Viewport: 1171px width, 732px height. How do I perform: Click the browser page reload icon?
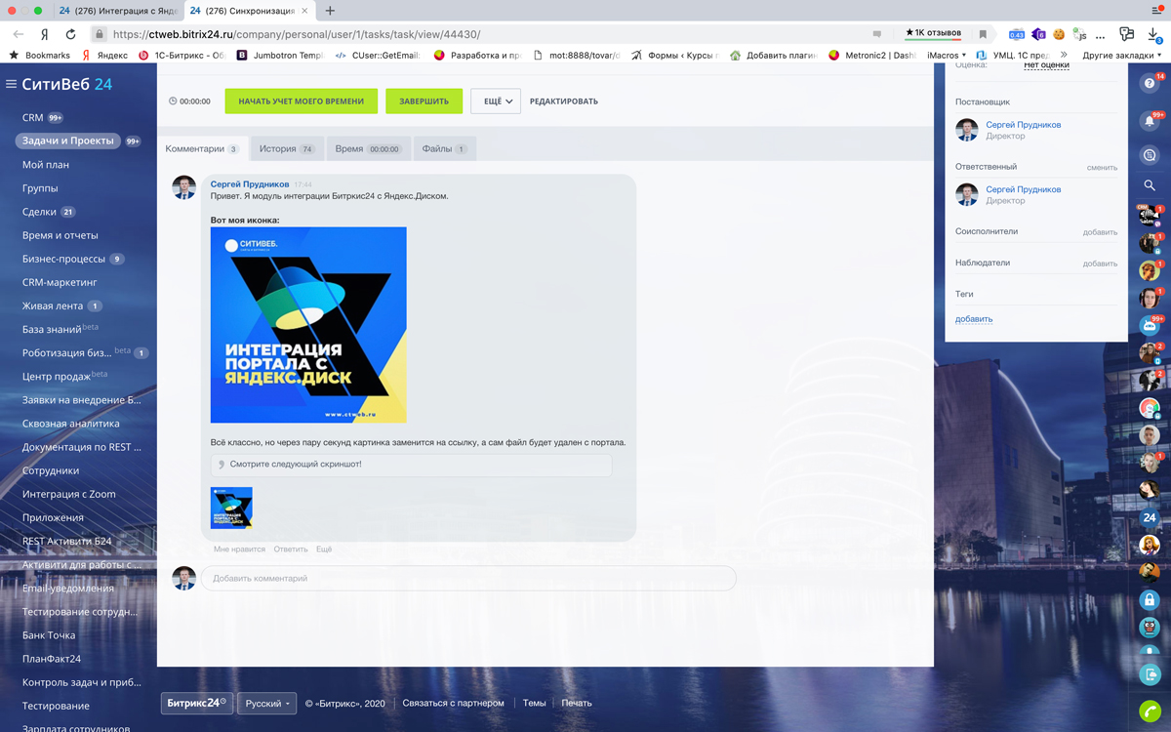[x=71, y=34]
